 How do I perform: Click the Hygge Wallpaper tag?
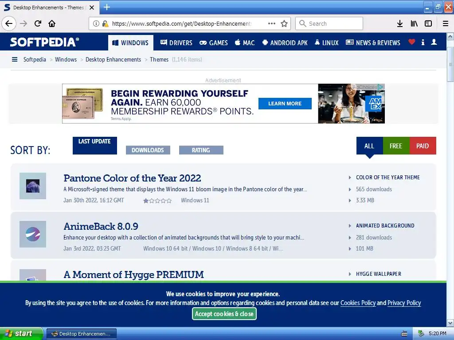[x=379, y=274]
